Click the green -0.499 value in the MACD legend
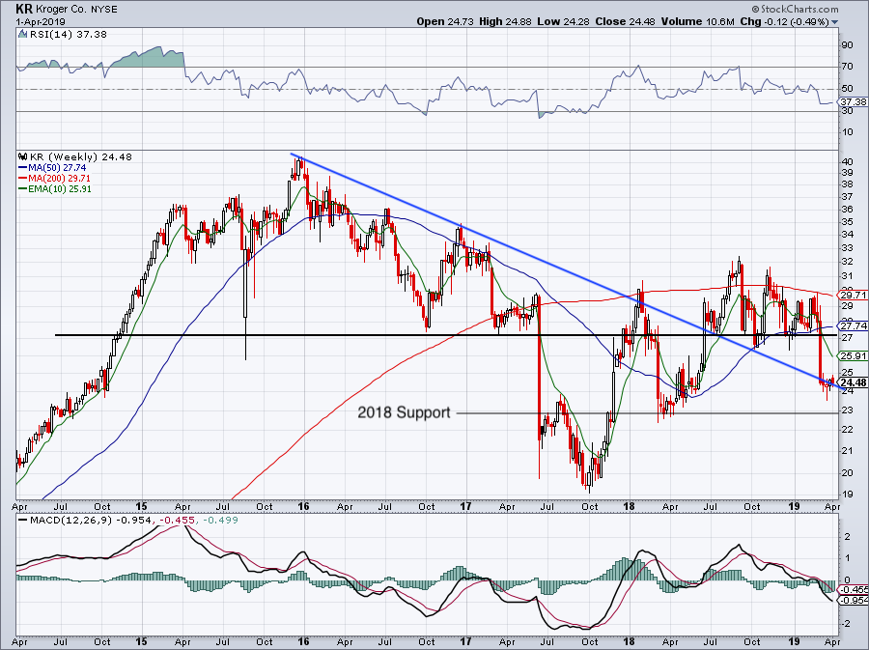This screenshot has height=650, width=869. tap(220, 521)
